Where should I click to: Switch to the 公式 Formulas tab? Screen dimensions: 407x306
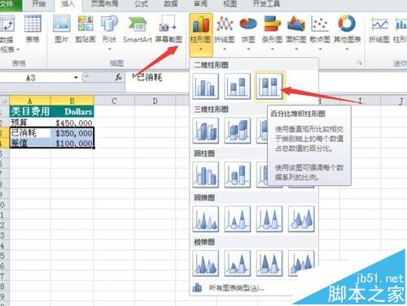click(142, 4)
